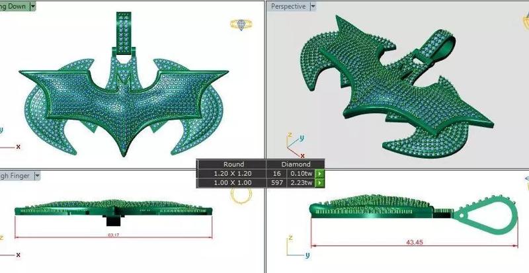Image resolution: width=529 pixels, height=273 pixels.
Task: Click the diamond ring icon in top-left viewport
Action: pos(241,24)
